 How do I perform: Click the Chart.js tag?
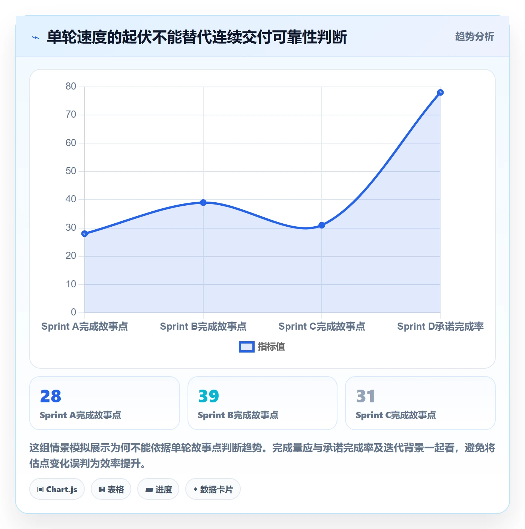[57, 489]
